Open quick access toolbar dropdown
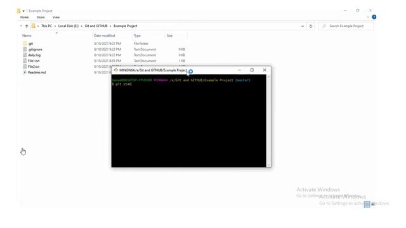This screenshot has height=228, width=406. pos(23,11)
